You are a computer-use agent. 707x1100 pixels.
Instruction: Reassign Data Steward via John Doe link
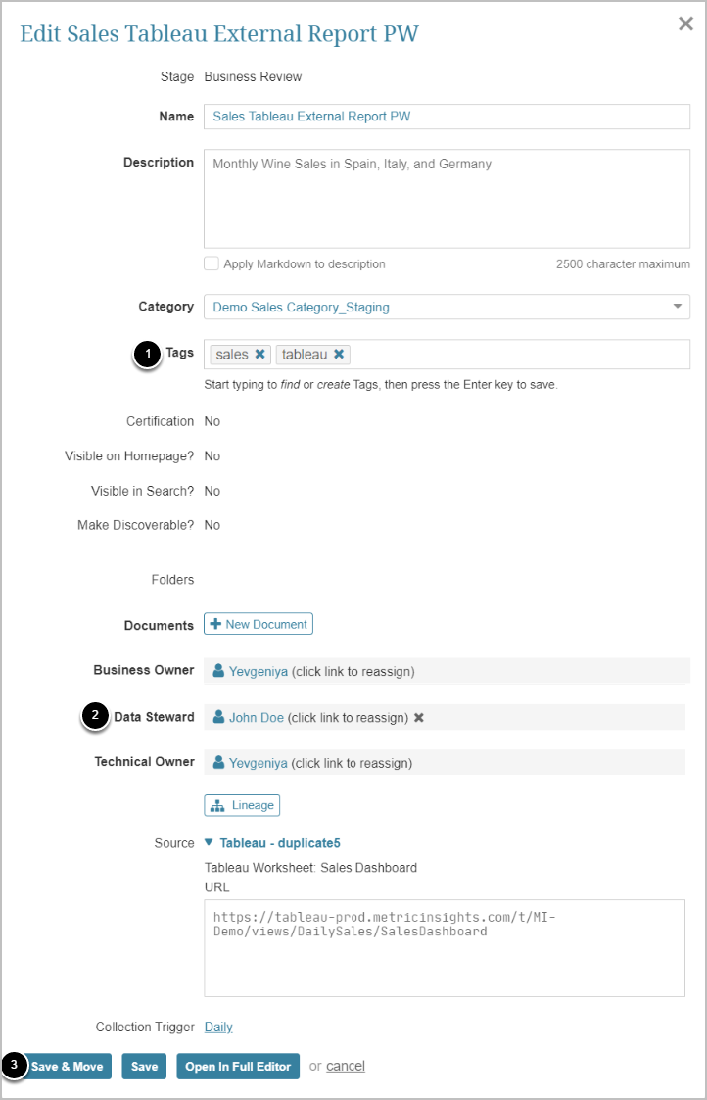coord(257,718)
